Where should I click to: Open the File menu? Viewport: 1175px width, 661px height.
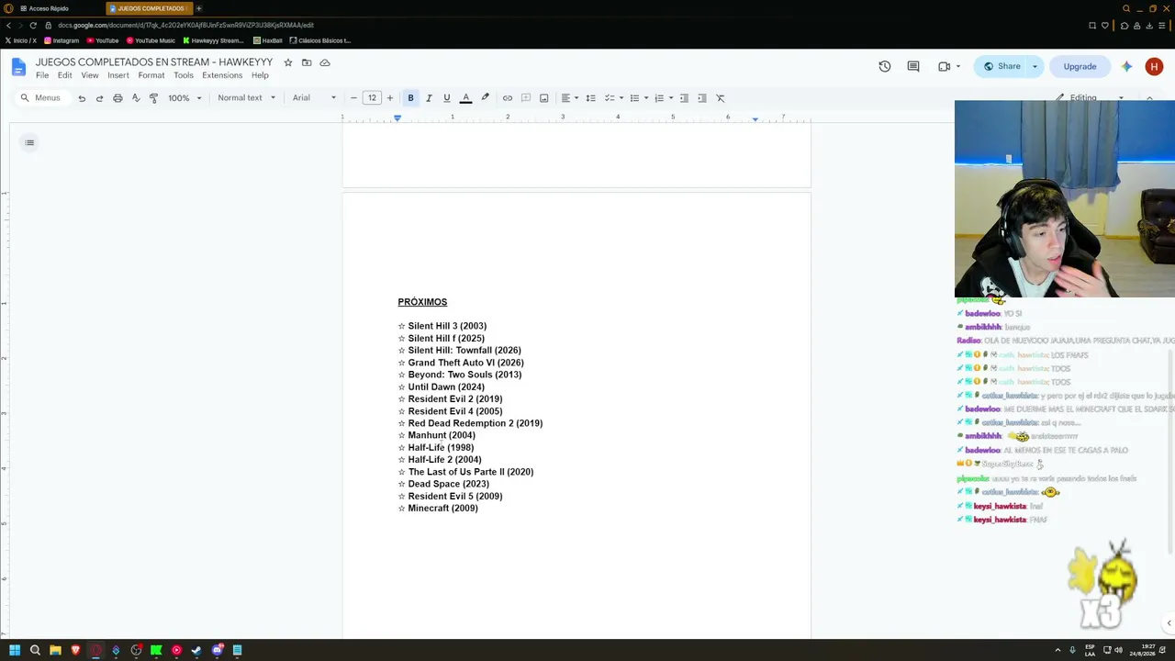coord(42,75)
